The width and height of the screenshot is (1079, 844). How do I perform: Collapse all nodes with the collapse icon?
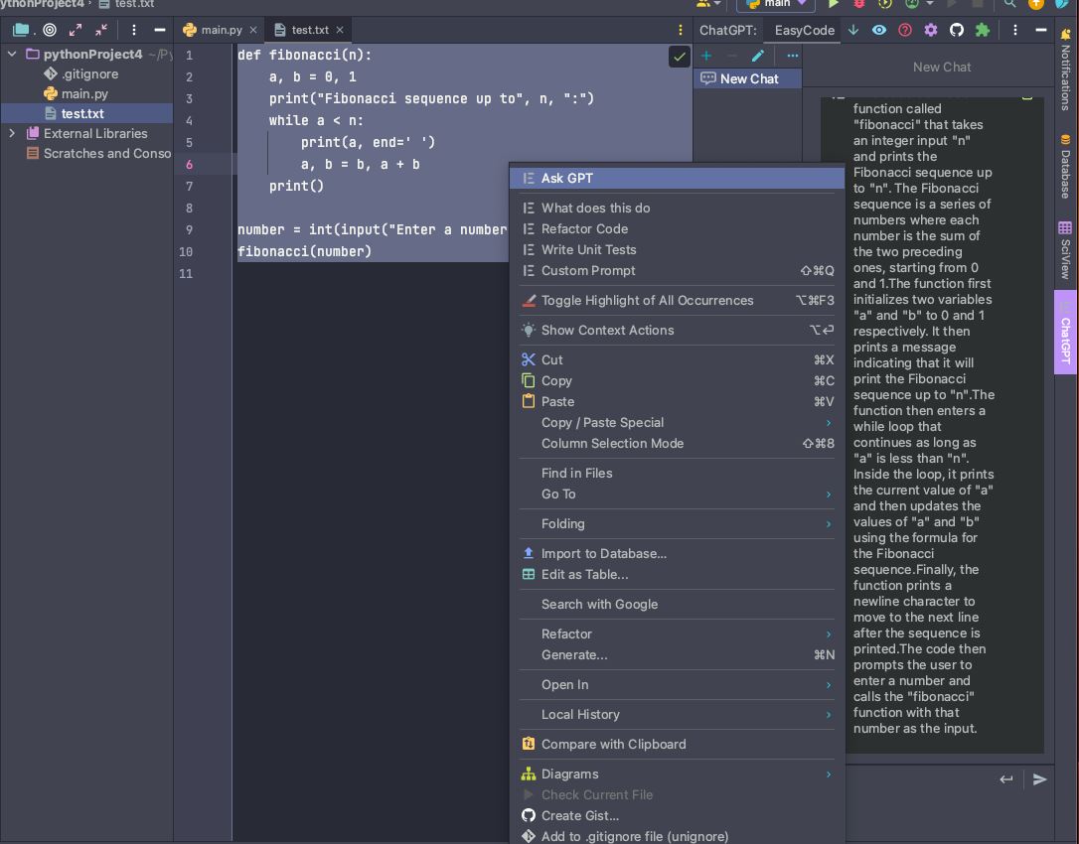tap(100, 30)
